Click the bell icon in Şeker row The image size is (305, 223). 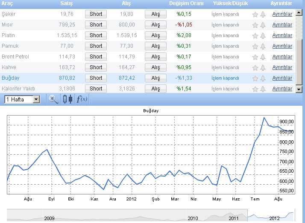pos(263,14)
